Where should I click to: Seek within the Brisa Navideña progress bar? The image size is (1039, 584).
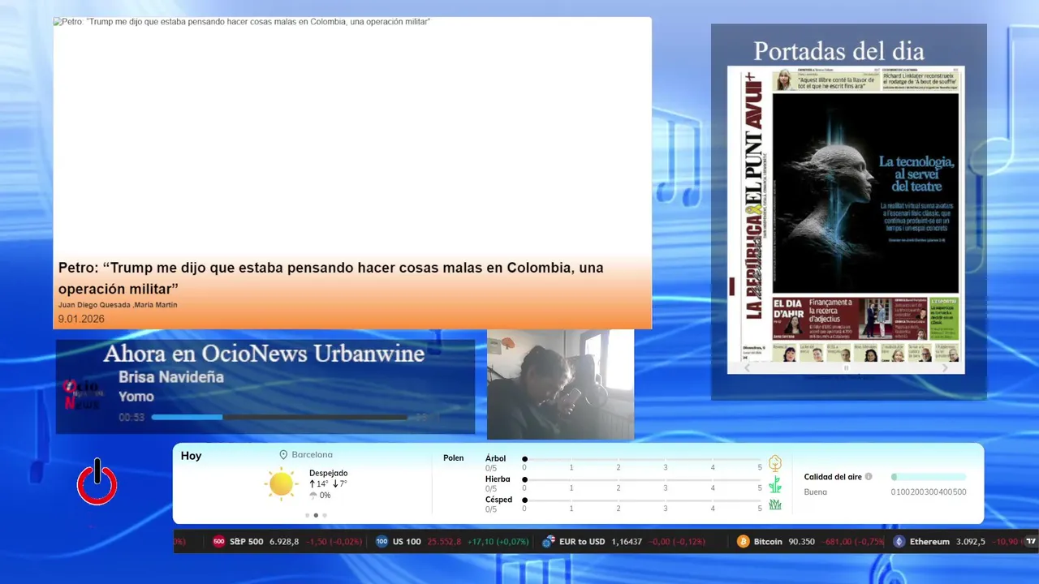279,417
